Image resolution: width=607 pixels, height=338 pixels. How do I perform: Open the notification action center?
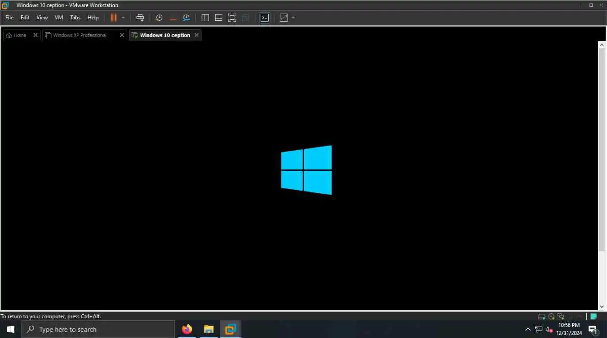593,329
